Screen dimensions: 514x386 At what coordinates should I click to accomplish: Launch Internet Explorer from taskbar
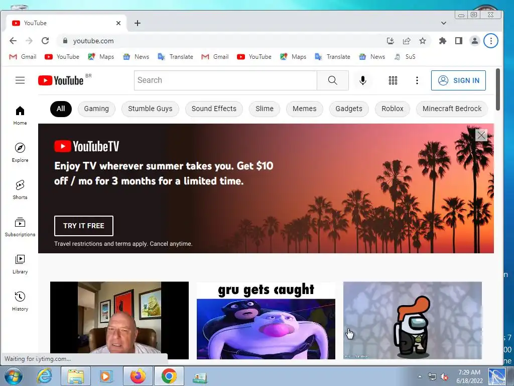pyautogui.click(x=44, y=376)
